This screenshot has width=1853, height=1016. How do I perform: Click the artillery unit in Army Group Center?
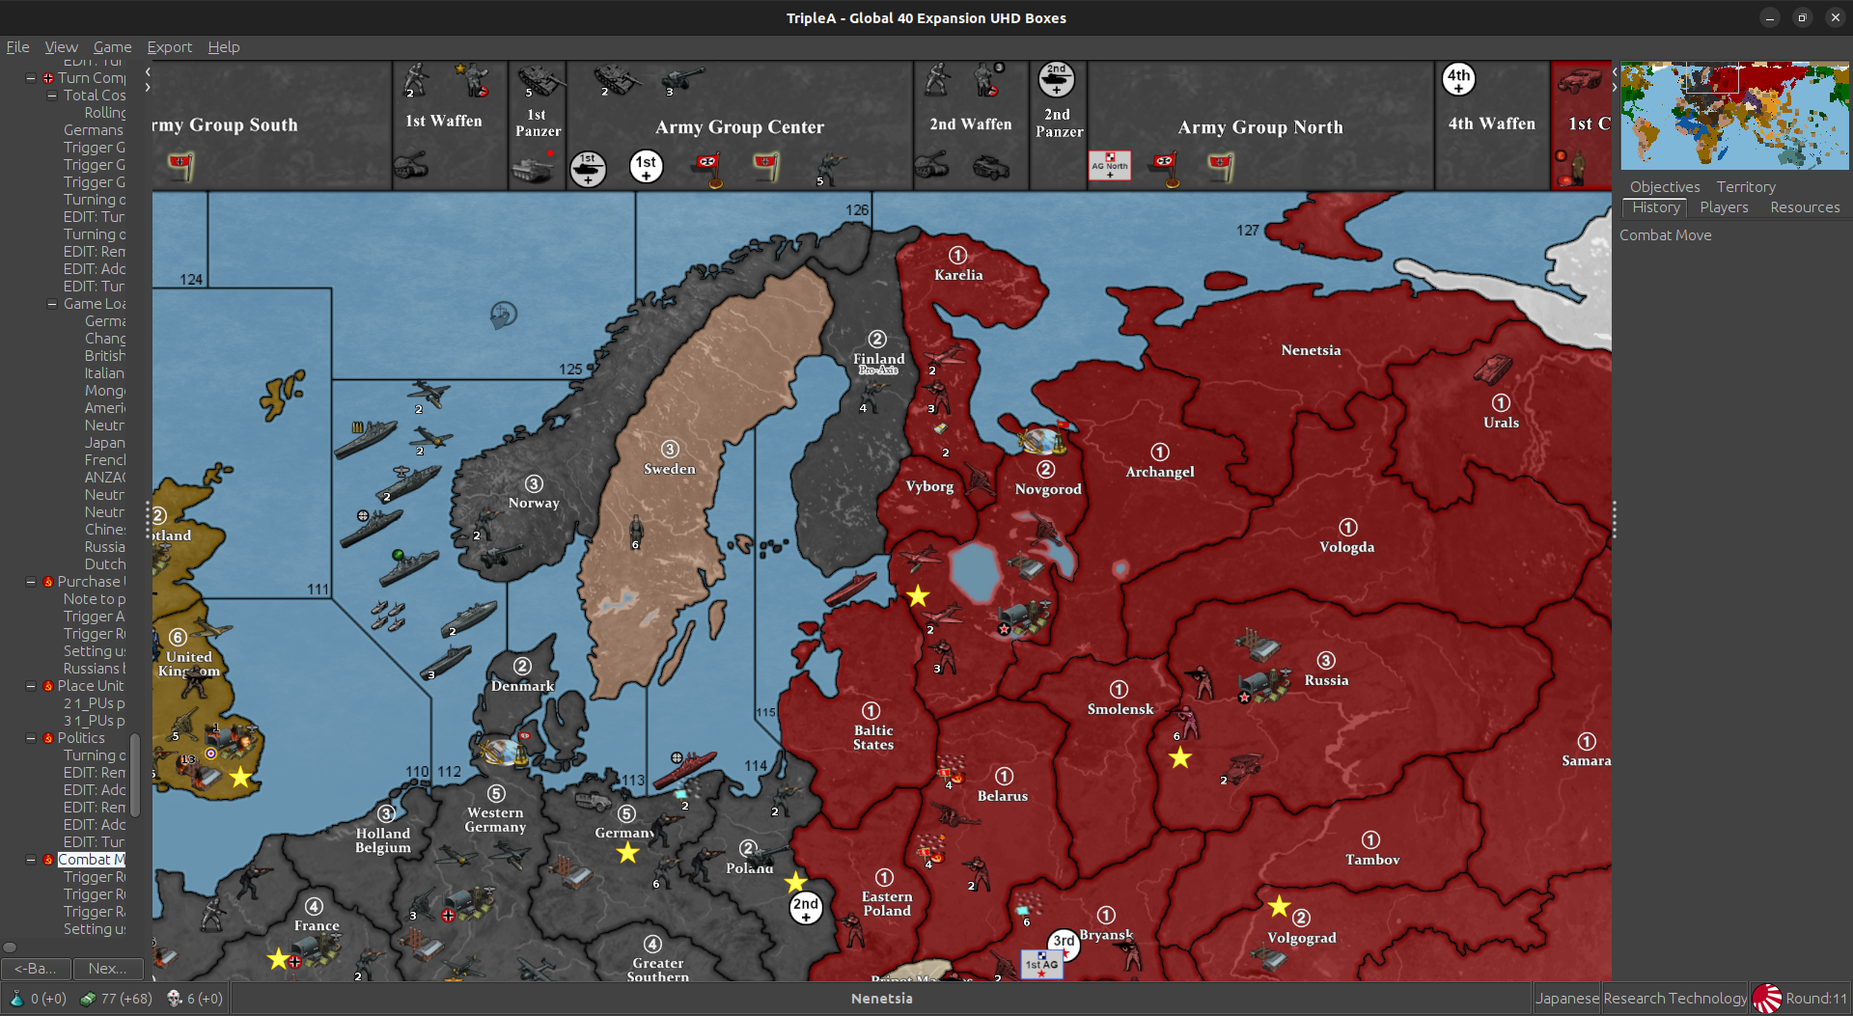[681, 79]
